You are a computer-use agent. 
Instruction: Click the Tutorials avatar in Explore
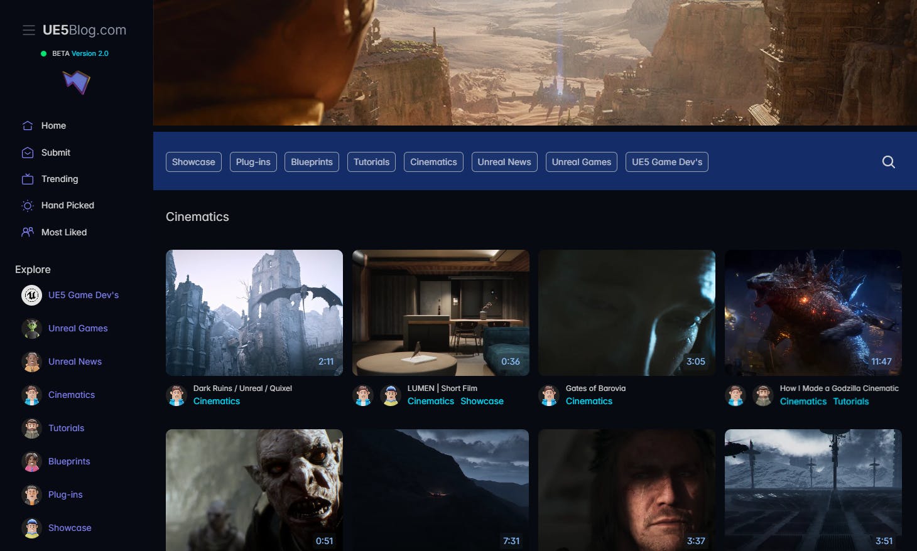(x=31, y=428)
